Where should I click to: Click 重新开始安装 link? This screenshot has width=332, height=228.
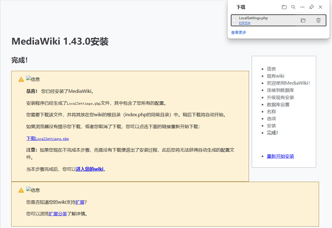pos(280,156)
